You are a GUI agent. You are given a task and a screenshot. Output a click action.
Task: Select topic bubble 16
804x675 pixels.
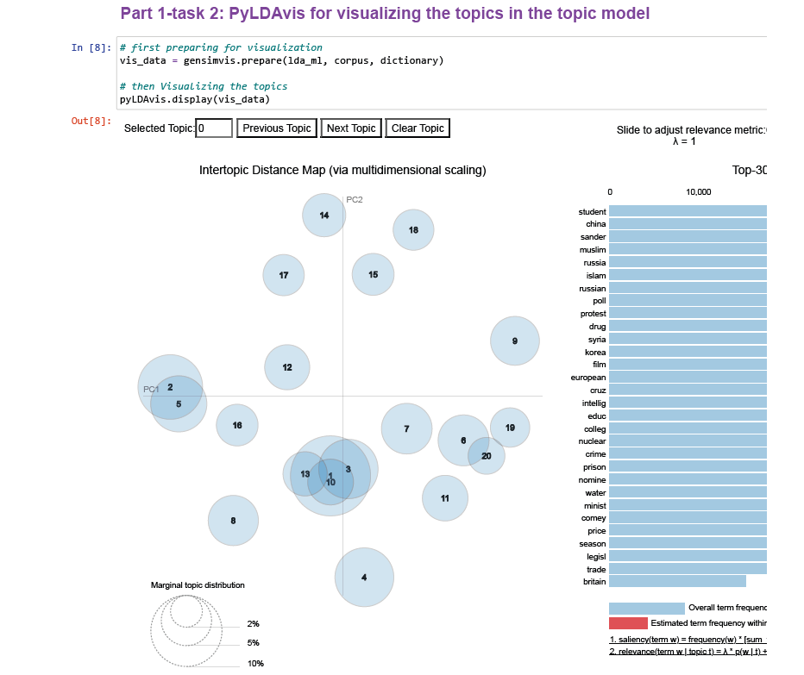(x=237, y=425)
